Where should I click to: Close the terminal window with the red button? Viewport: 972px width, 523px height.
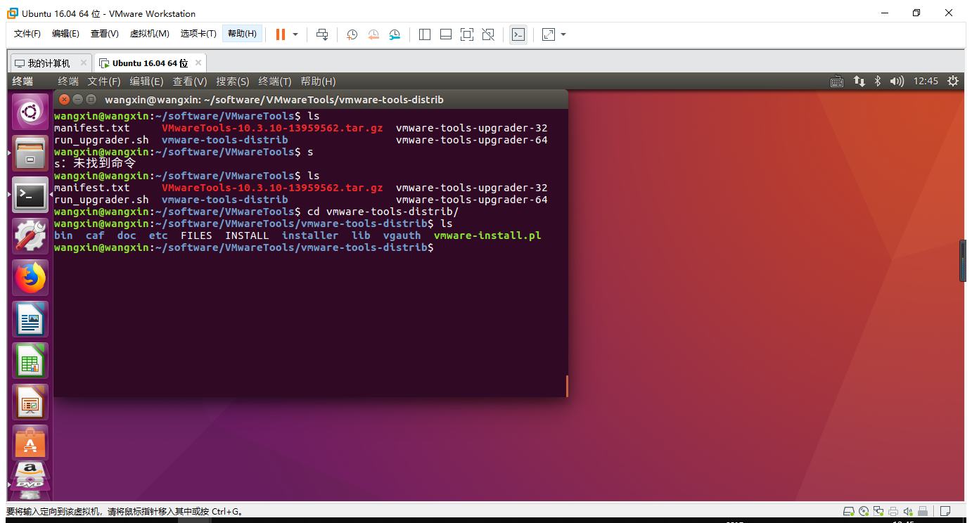coord(65,99)
